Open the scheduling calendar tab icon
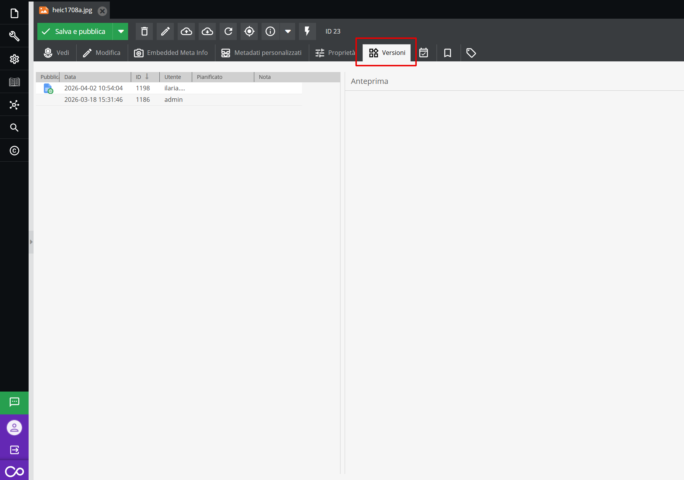 (x=424, y=53)
